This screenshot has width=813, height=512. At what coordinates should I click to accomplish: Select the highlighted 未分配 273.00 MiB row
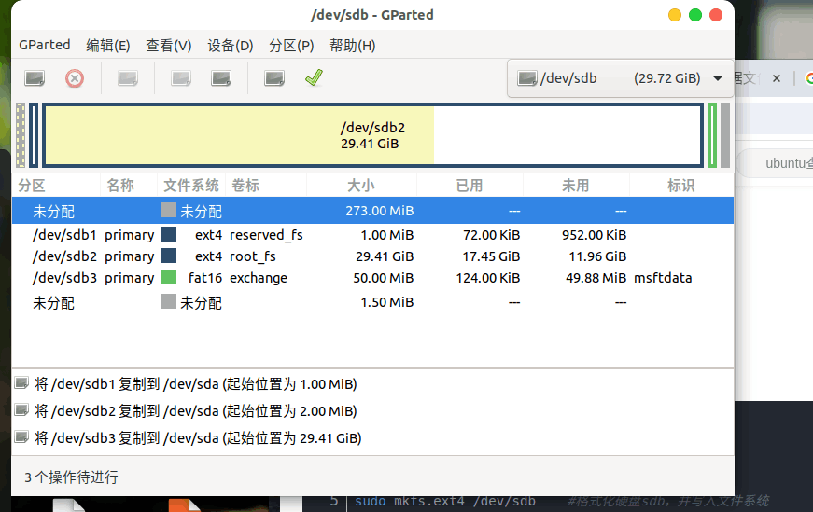(372, 211)
